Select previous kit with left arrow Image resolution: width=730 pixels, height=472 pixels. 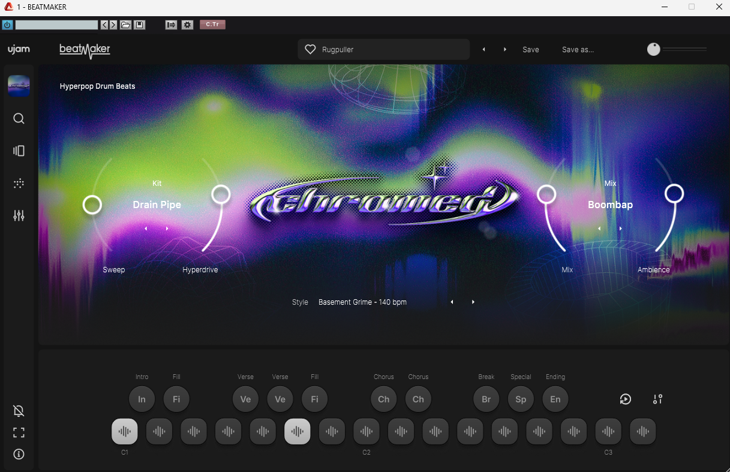click(146, 229)
